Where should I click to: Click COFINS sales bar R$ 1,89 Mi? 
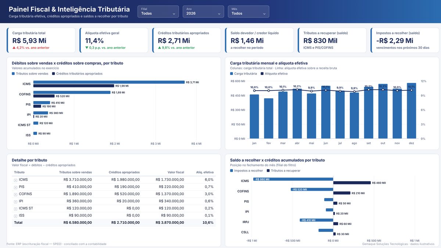pos(72,93)
